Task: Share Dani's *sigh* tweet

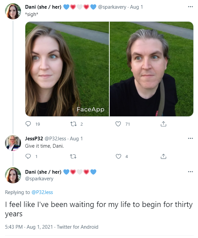Action: pos(163,124)
